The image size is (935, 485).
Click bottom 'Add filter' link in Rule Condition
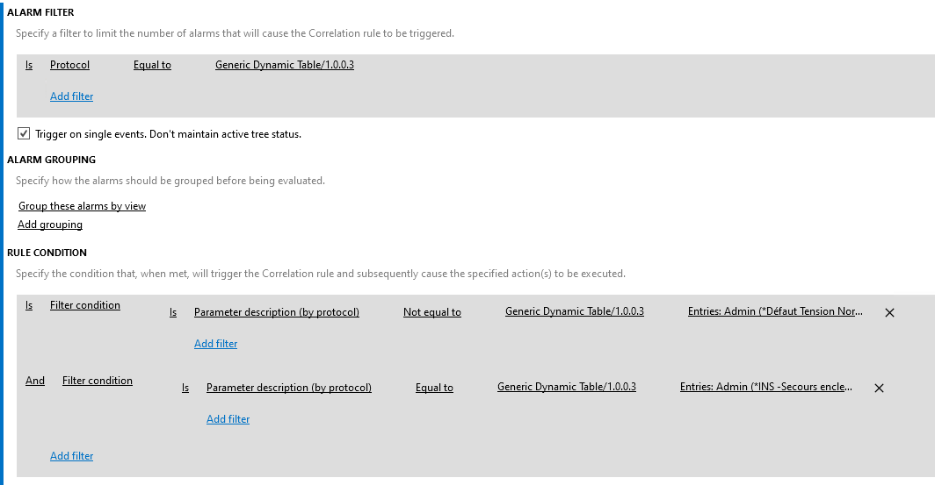point(71,456)
